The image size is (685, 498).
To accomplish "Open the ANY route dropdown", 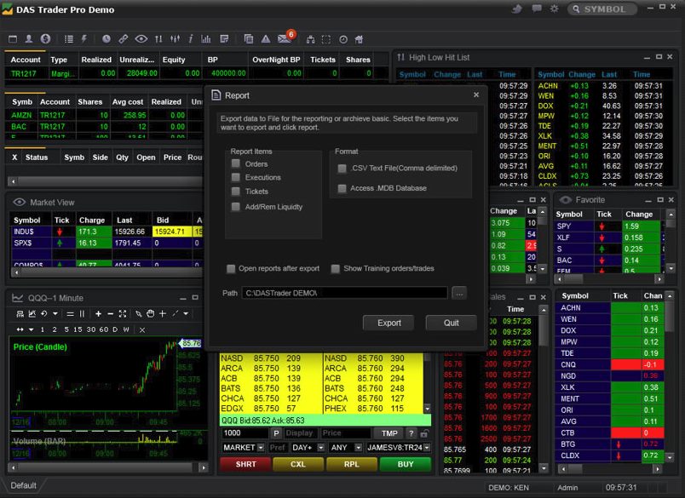I will coord(346,448).
